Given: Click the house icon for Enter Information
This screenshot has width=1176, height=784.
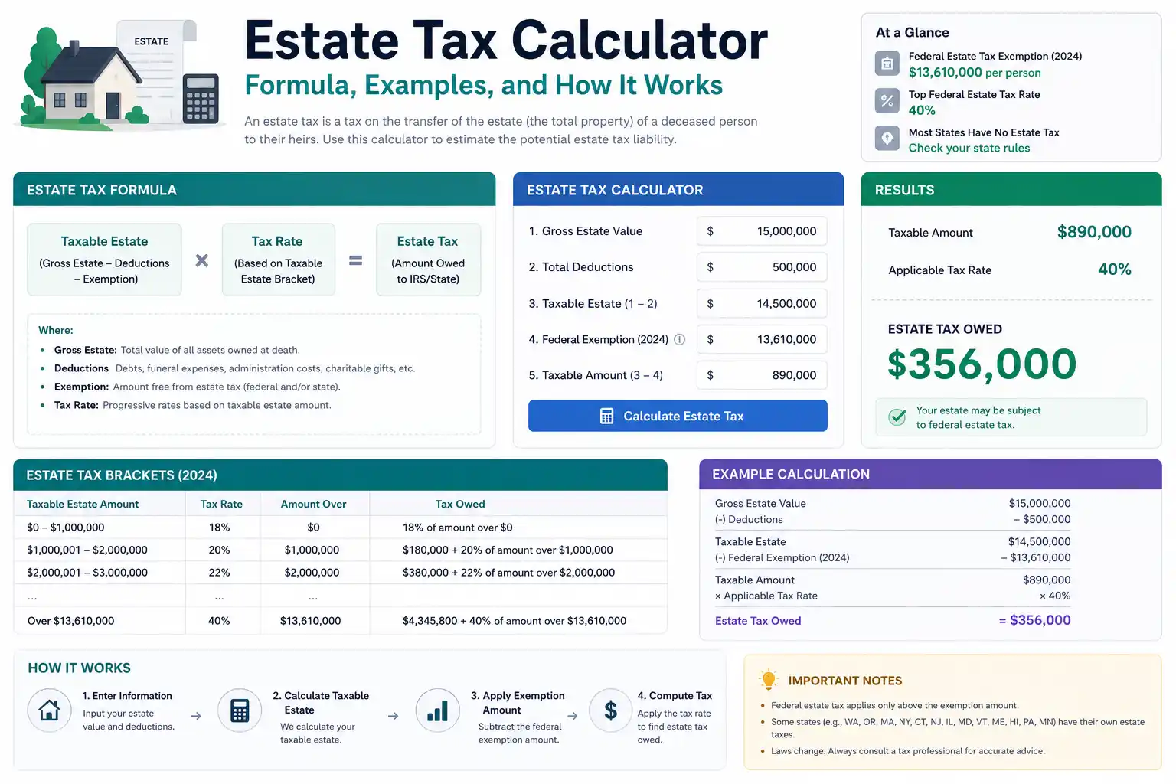Looking at the screenshot, I should pyautogui.click(x=50, y=710).
